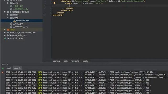The image size is (168, 94).
Task: Click the template breadcrumb
Action: pyautogui.click(x=75, y=61)
